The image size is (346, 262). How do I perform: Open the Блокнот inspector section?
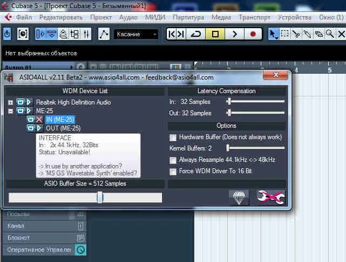click(45, 238)
